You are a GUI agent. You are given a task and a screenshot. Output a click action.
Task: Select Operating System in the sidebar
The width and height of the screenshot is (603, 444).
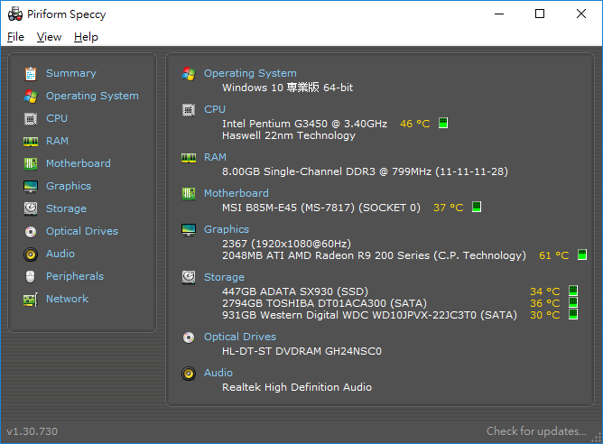[x=92, y=96]
